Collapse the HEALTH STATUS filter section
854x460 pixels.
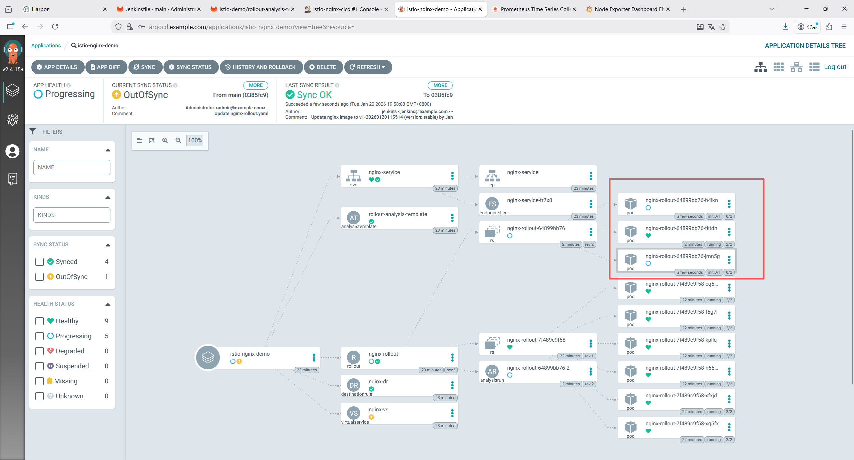(x=108, y=304)
